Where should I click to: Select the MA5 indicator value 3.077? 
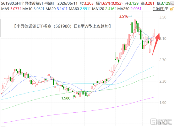pyautogui.click(x=15, y=9)
